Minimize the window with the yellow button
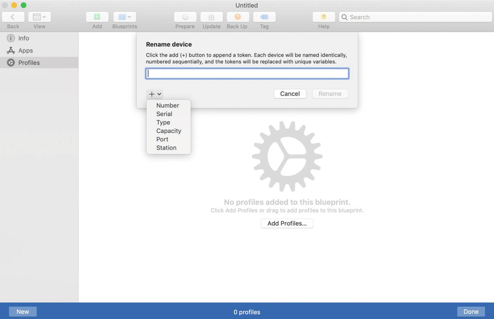494x319 pixels. click(14, 5)
